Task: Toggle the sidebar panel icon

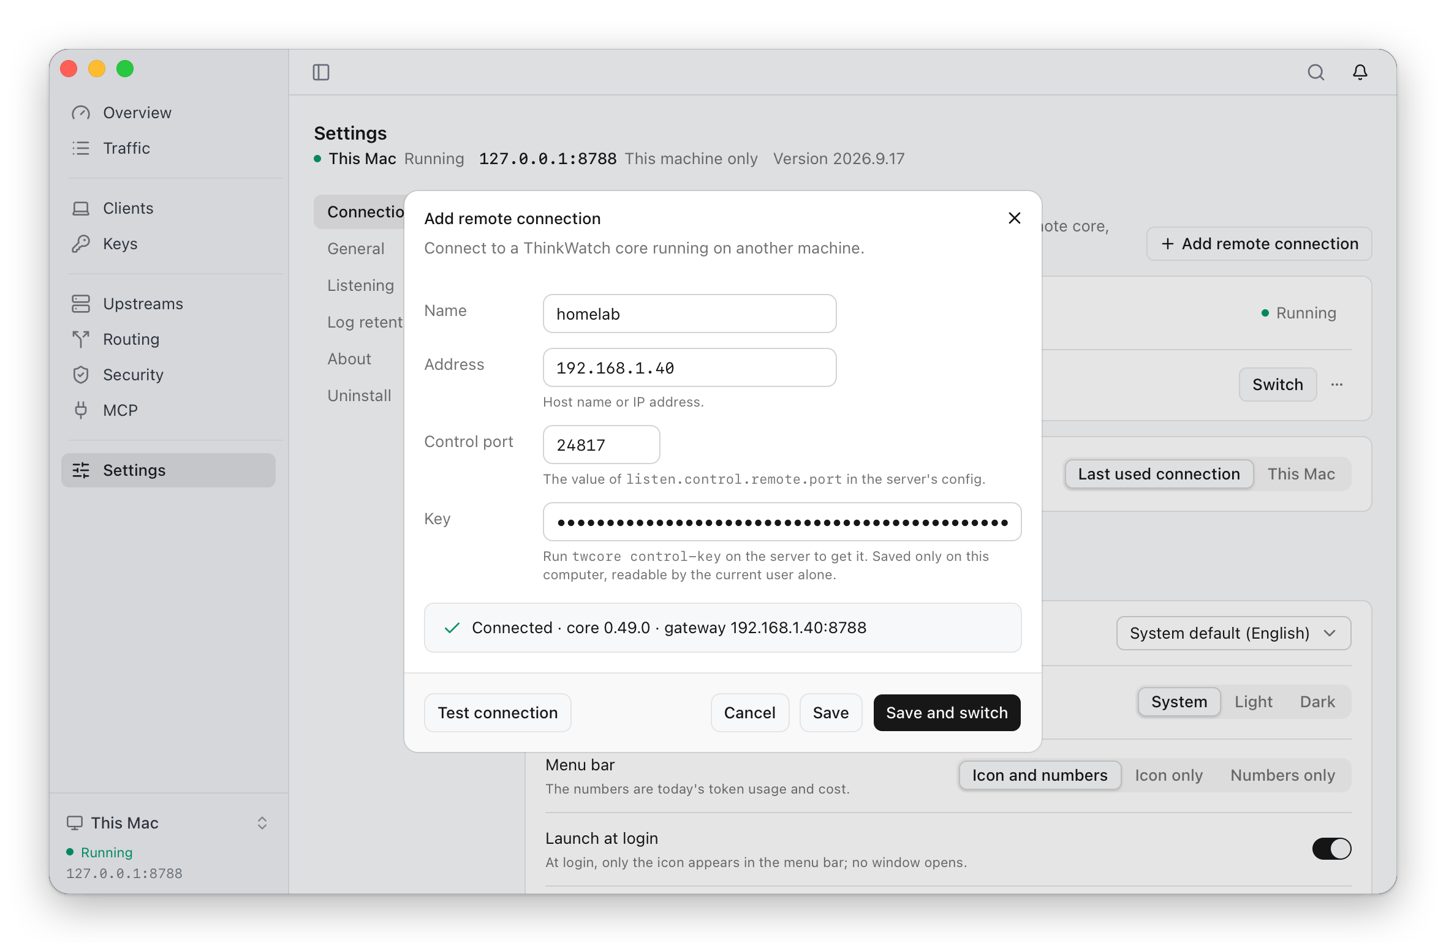Action: click(321, 72)
